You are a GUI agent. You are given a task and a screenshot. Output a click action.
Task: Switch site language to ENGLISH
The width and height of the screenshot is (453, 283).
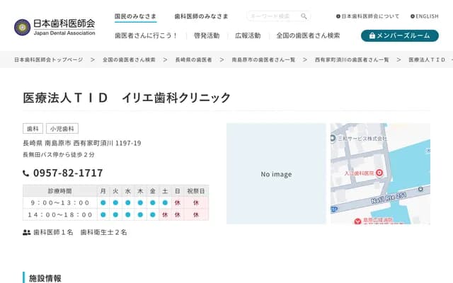[424, 16]
